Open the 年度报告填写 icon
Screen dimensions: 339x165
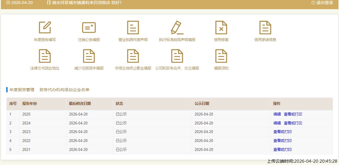45,28
